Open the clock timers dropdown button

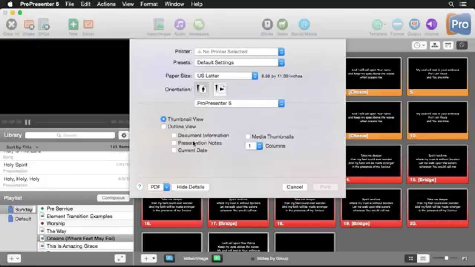click(x=419, y=45)
